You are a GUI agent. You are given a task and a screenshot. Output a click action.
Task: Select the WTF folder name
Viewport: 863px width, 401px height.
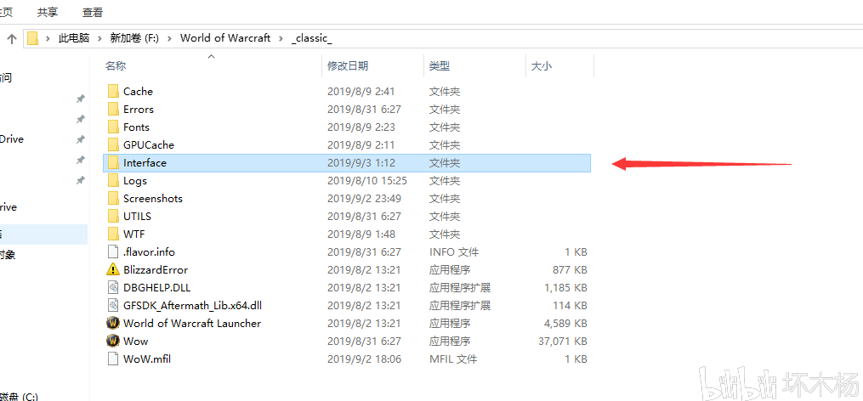coord(134,234)
